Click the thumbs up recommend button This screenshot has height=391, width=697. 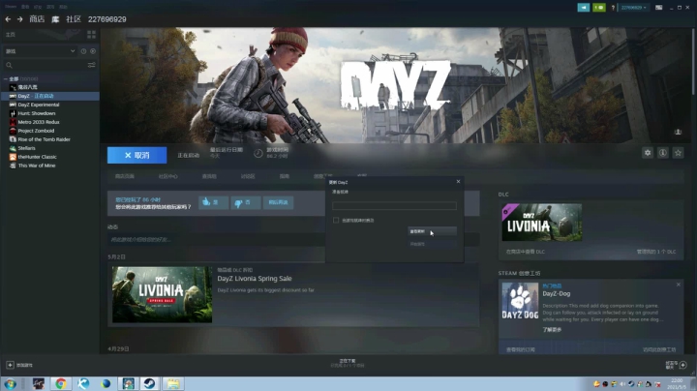click(x=213, y=202)
